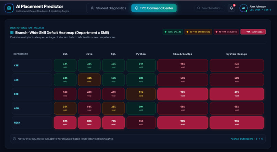Click ISE Cloud/DevOps 55% cell
Screen dimensions: 277x152
[x=182, y=80]
